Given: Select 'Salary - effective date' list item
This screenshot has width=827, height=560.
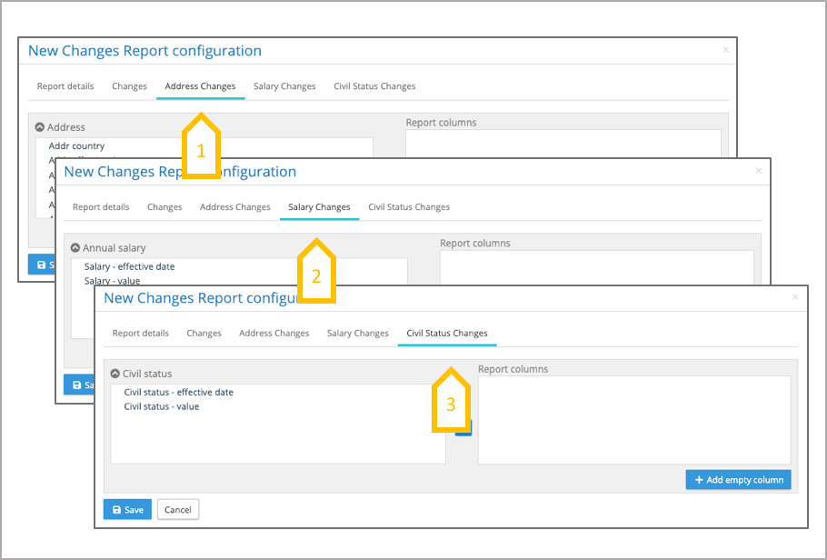Looking at the screenshot, I should 129,266.
